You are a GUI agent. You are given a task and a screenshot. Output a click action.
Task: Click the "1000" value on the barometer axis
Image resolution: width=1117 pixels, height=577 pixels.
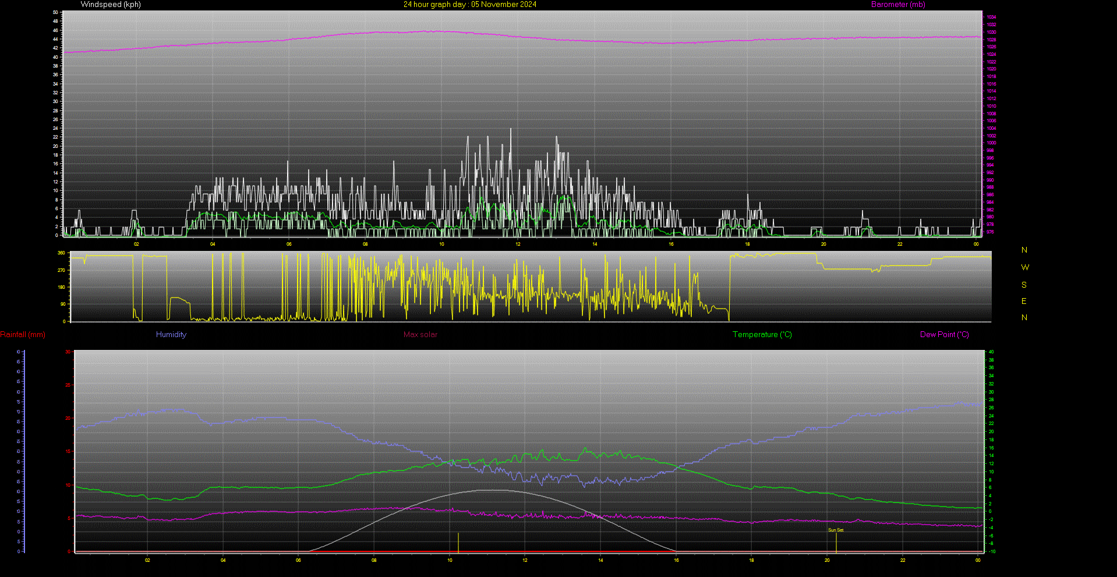tap(991, 143)
